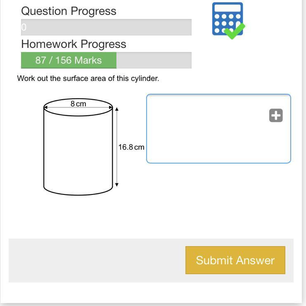The width and height of the screenshot is (306, 306).
Task: Click the curved bottom edge of the cylinder
Action: click(x=78, y=195)
